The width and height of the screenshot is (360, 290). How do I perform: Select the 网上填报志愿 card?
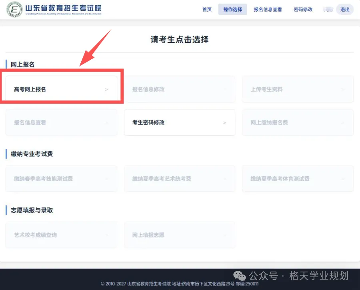tap(180, 235)
